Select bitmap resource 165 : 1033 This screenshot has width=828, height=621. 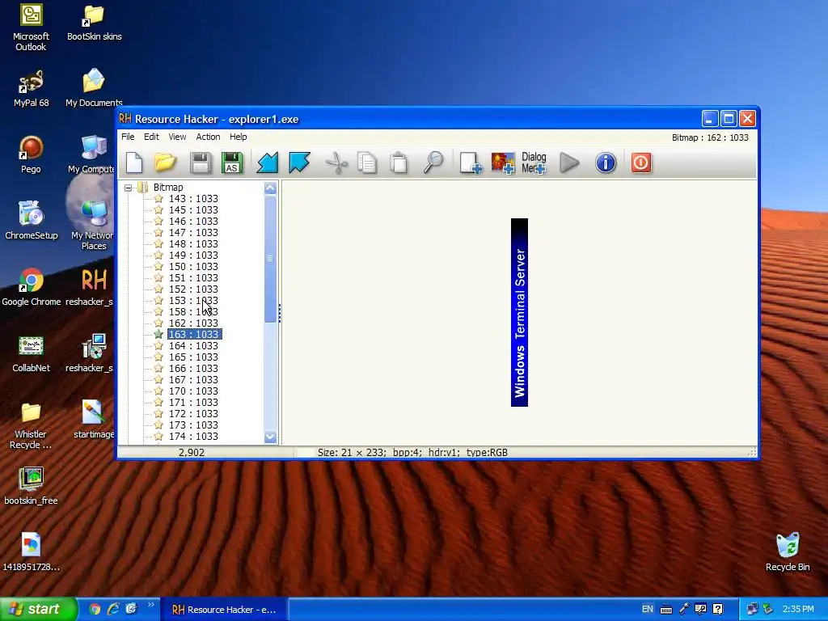[193, 357]
